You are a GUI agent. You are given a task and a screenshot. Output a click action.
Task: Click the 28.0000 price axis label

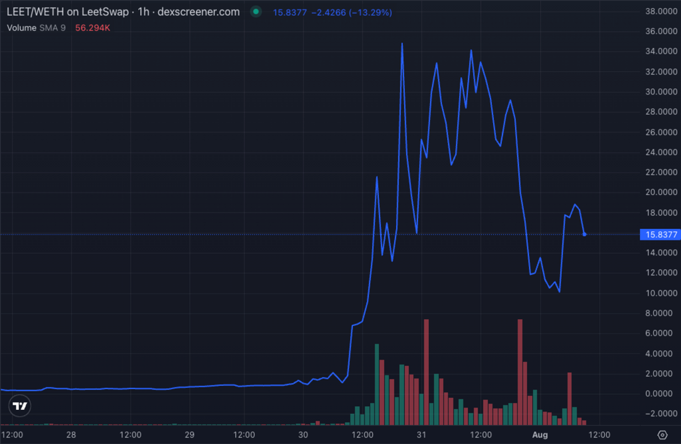pos(661,112)
